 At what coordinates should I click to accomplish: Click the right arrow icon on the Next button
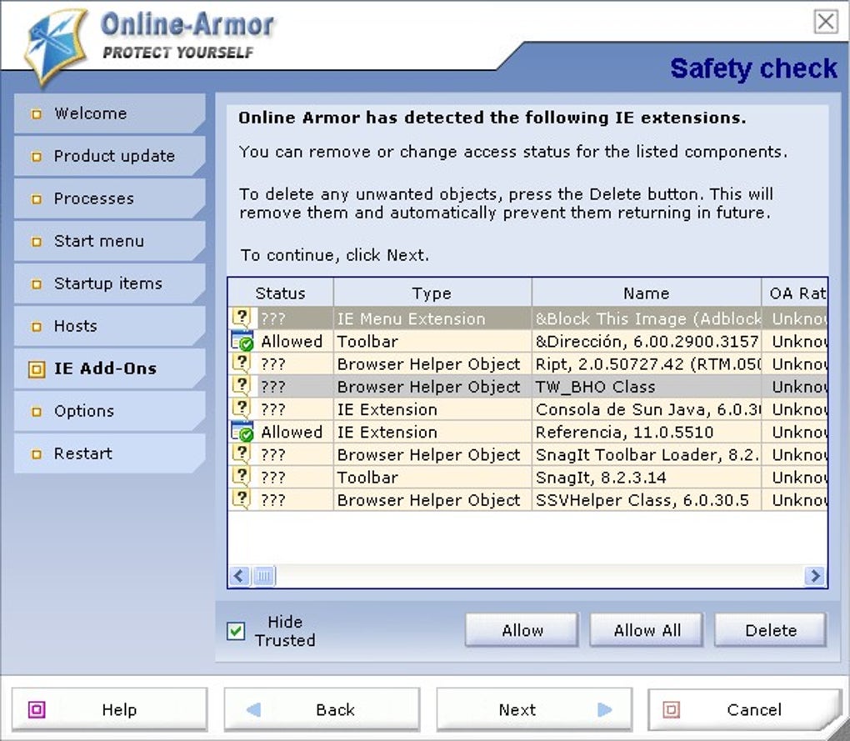pyautogui.click(x=604, y=709)
